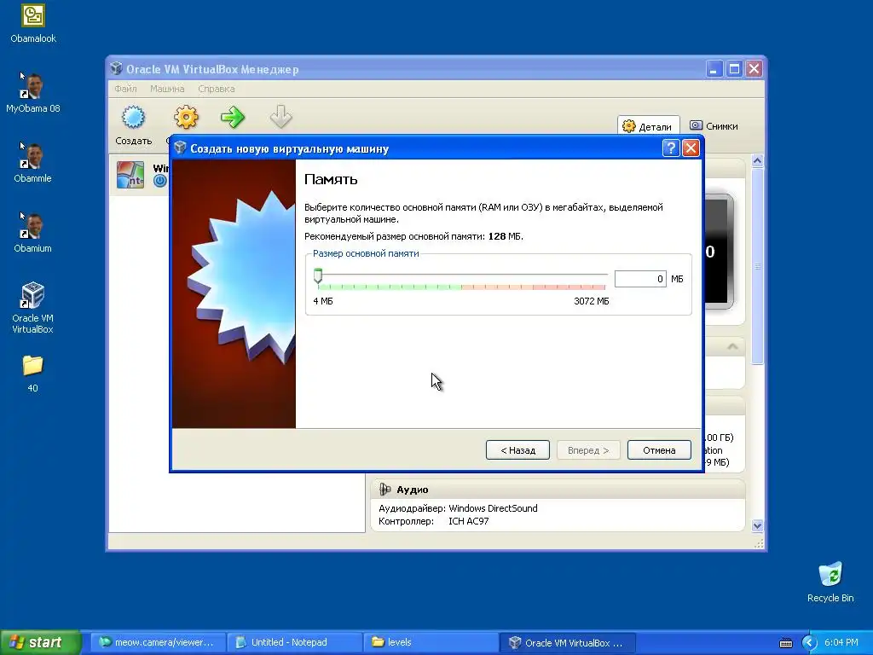873x655 pixels.
Task: Open the Obamalook desktop shortcut
Action: [x=33, y=23]
